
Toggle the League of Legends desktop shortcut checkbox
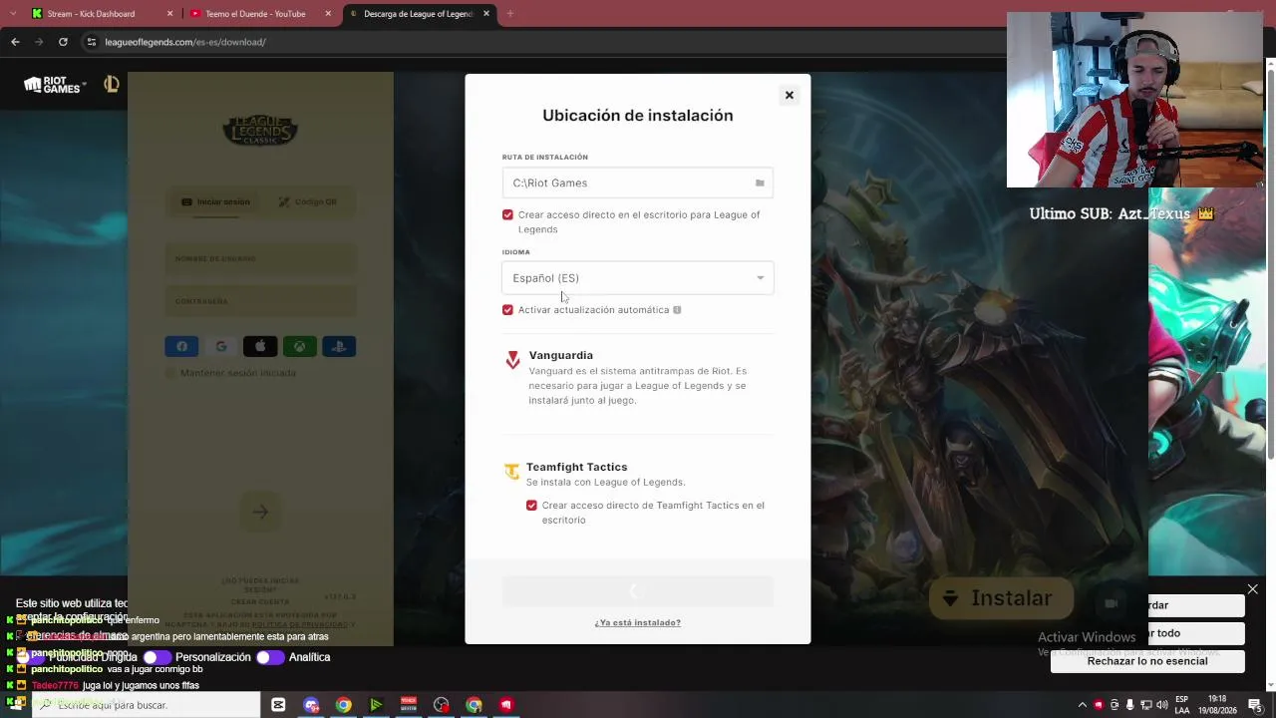(507, 215)
